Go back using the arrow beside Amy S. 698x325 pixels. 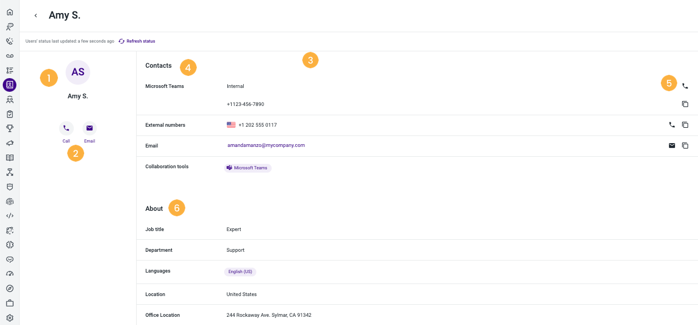click(x=36, y=16)
